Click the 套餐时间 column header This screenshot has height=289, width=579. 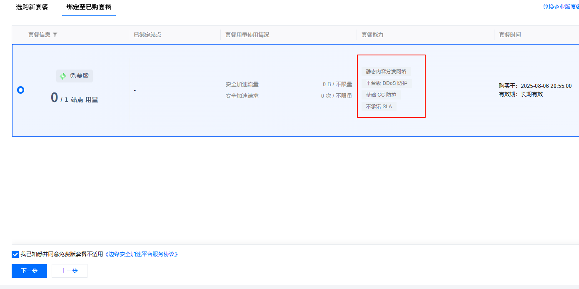point(510,35)
